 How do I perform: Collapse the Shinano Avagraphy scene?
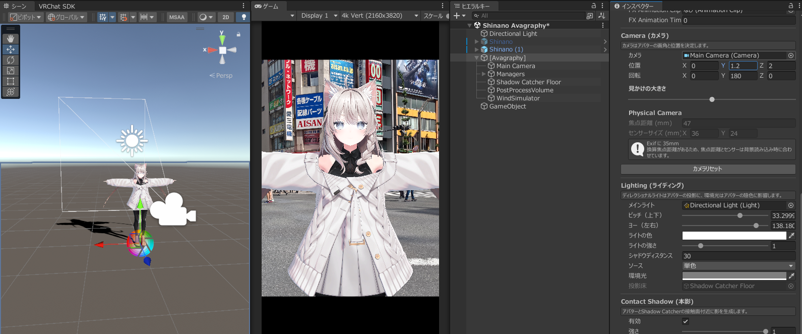point(470,25)
